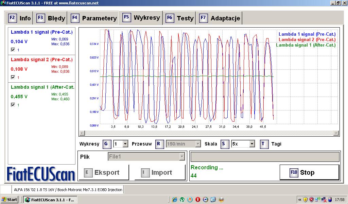Screen dimensions: 348x204
Task: Launch Internet Explorer from quick launch
Action: pos(175,200)
